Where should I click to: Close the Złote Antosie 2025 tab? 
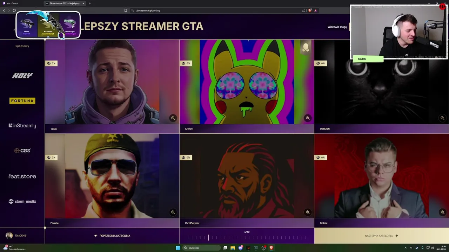click(x=83, y=3)
